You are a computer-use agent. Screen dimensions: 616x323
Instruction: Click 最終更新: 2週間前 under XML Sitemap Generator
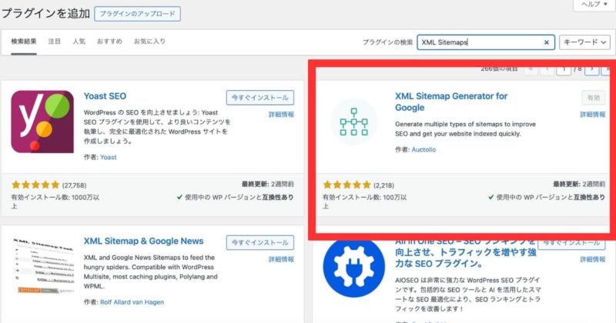579,184
